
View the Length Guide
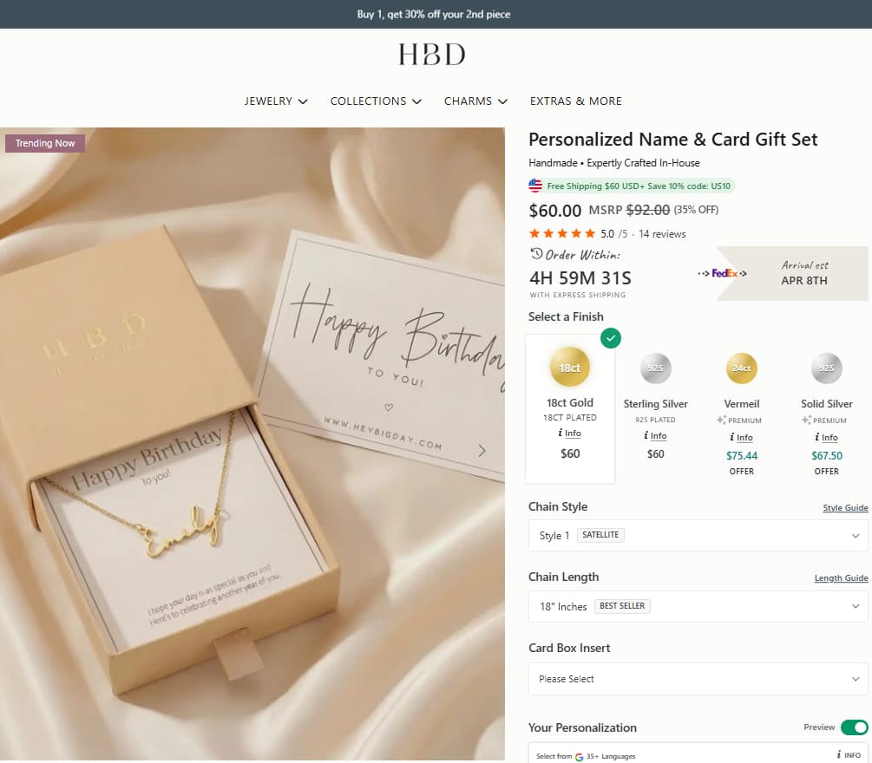point(841,577)
